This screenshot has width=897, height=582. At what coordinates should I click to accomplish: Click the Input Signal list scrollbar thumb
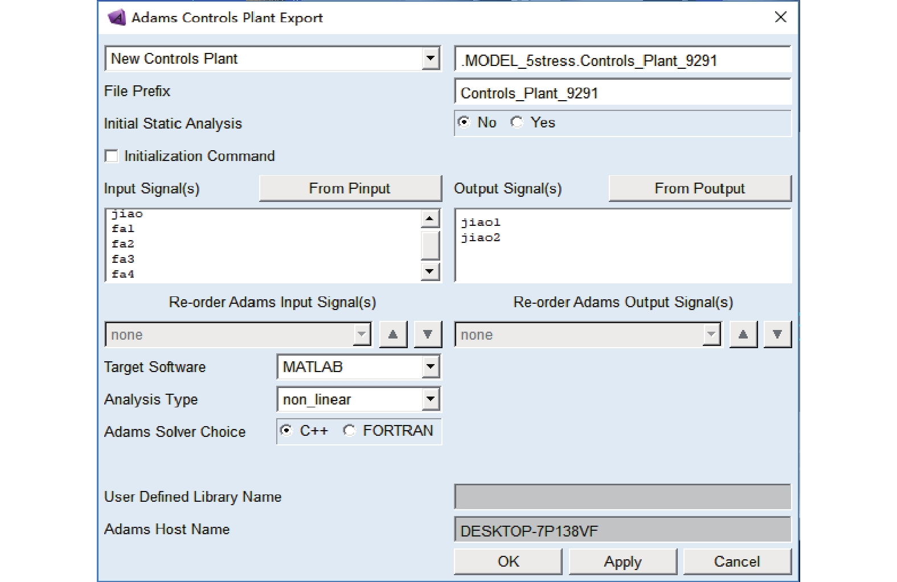(x=430, y=245)
